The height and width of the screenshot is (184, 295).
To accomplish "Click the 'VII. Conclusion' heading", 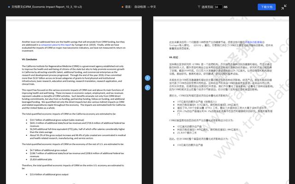I will coord(29,59).
